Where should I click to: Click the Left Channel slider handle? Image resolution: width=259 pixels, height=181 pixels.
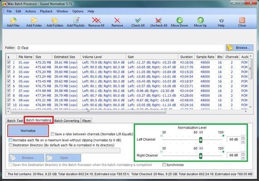pyautogui.click(x=200, y=140)
